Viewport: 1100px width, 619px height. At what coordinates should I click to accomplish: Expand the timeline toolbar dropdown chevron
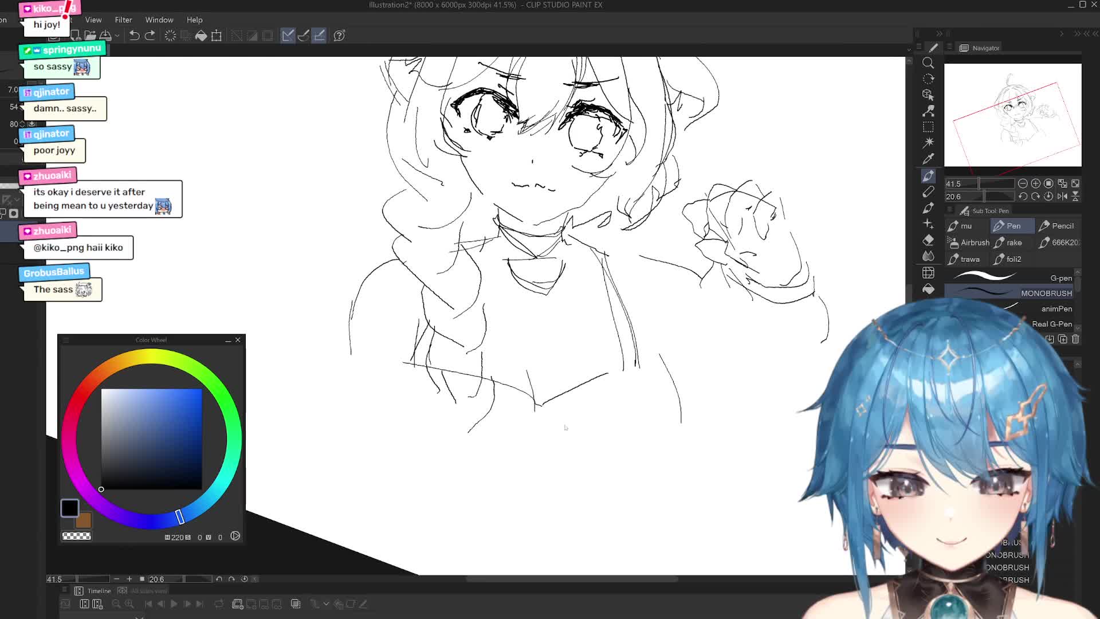(x=326, y=604)
